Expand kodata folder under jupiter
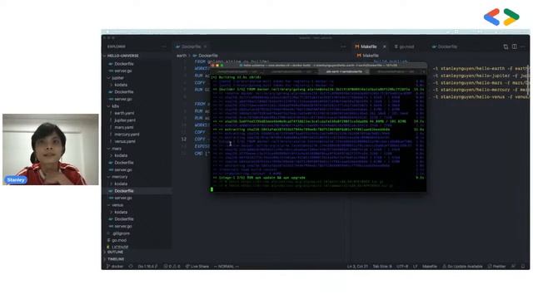This screenshot has width=533, height=299. coord(121,85)
